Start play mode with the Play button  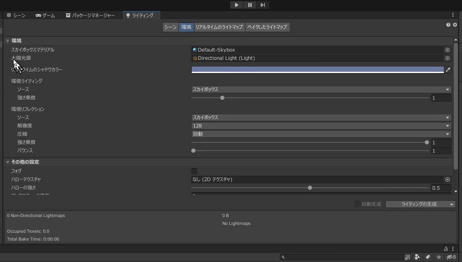237,5
